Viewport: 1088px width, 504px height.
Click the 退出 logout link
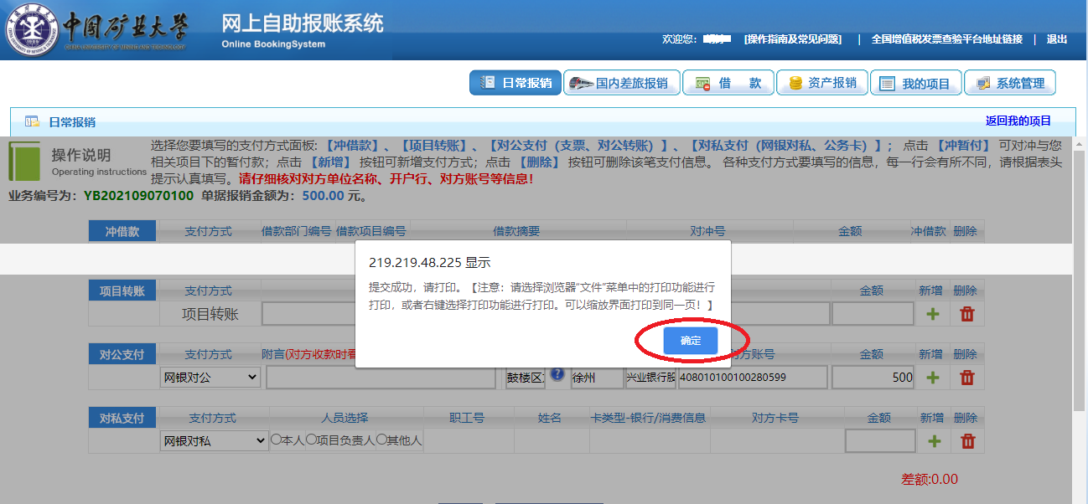[x=1056, y=39]
